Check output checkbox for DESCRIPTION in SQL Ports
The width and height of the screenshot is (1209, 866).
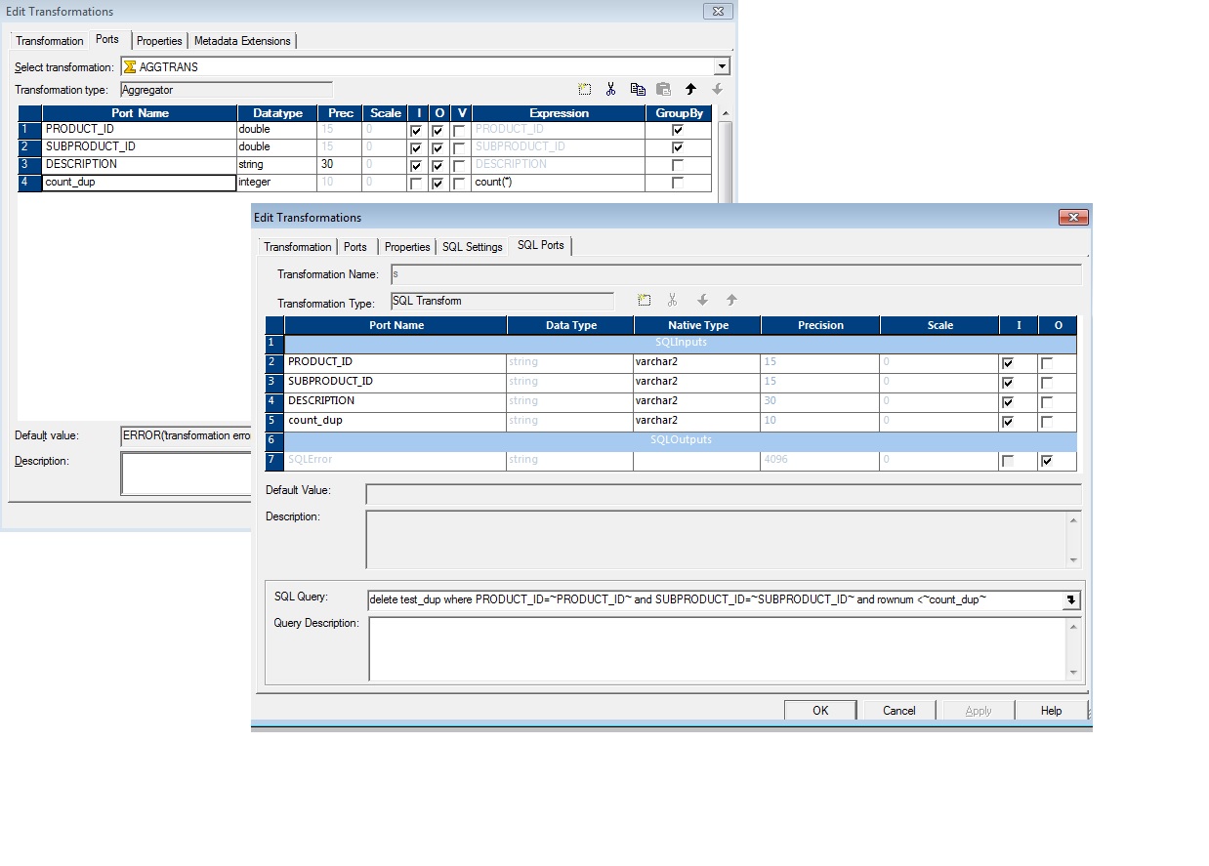click(1047, 402)
